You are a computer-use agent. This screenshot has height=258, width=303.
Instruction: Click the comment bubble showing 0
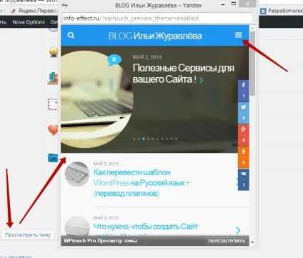(114, 60)
